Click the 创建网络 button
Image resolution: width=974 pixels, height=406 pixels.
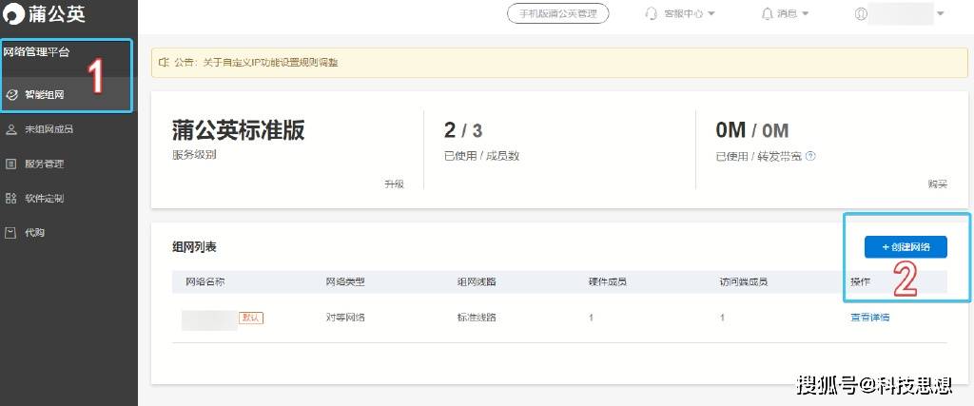pyautogui.click(x=906, y=246)
